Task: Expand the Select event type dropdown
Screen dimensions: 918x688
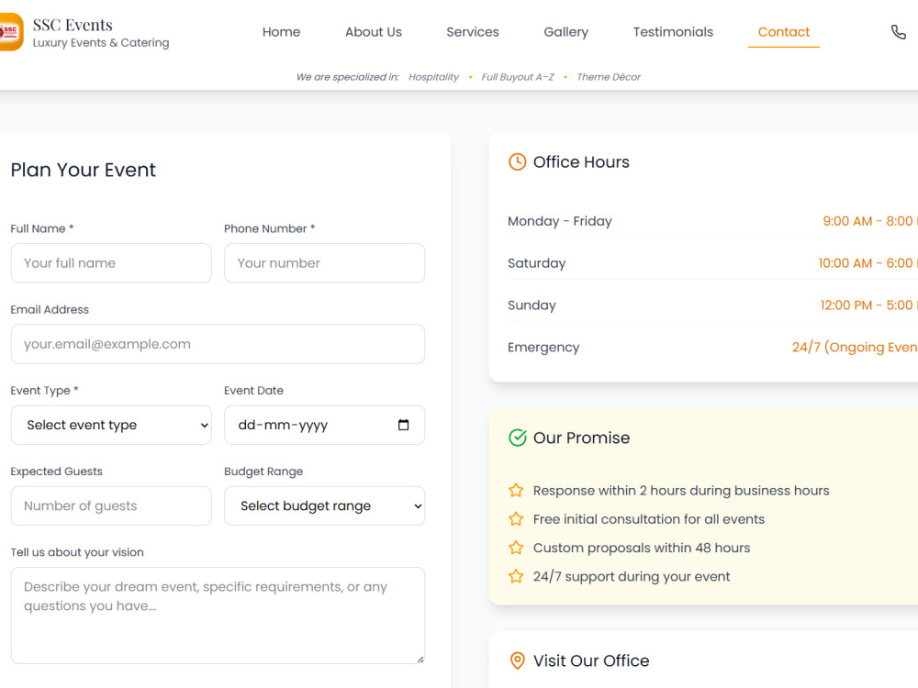Action: click(111, 425)
